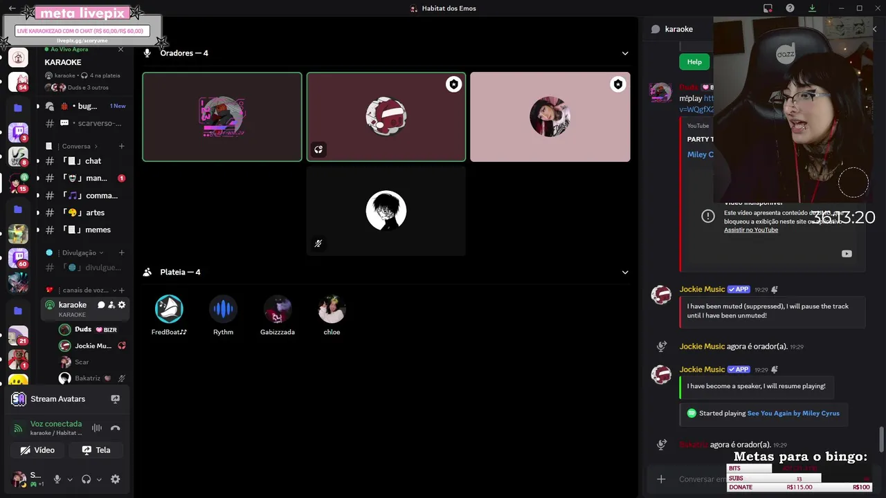Select the karaoke stage channel
The height and width of the screenshot is (498, 886).
coord(72,305)
